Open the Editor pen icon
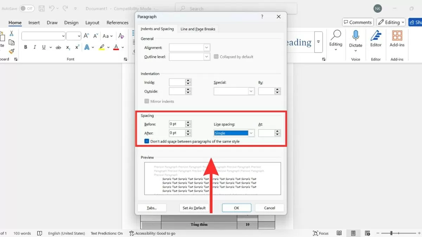Screen dimensions: 422x237 pos(376,35)
